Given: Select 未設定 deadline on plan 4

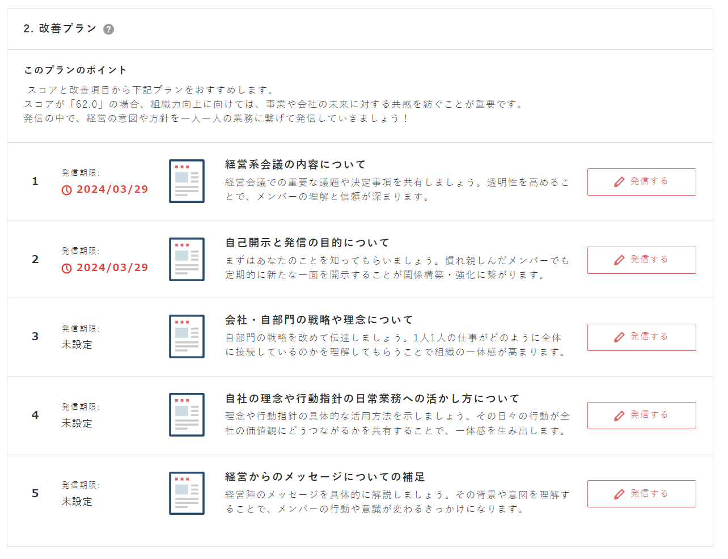Looking at the screenshot, I should tap(77, 424).
